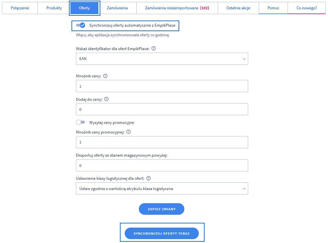Open the EAN identifier dropdown

[x=162, y=59]
